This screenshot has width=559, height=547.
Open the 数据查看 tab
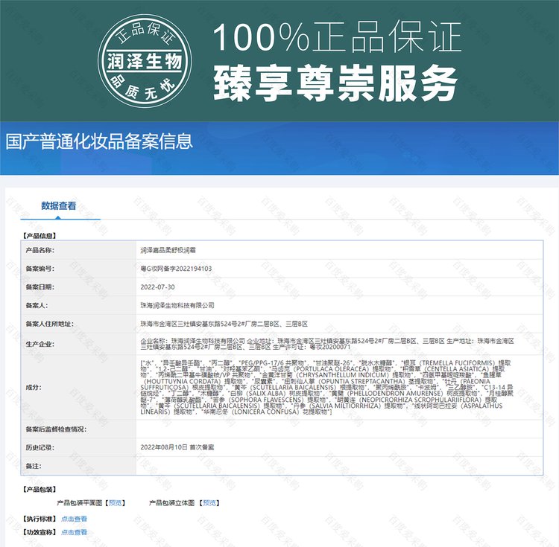(x=59, y=205)
